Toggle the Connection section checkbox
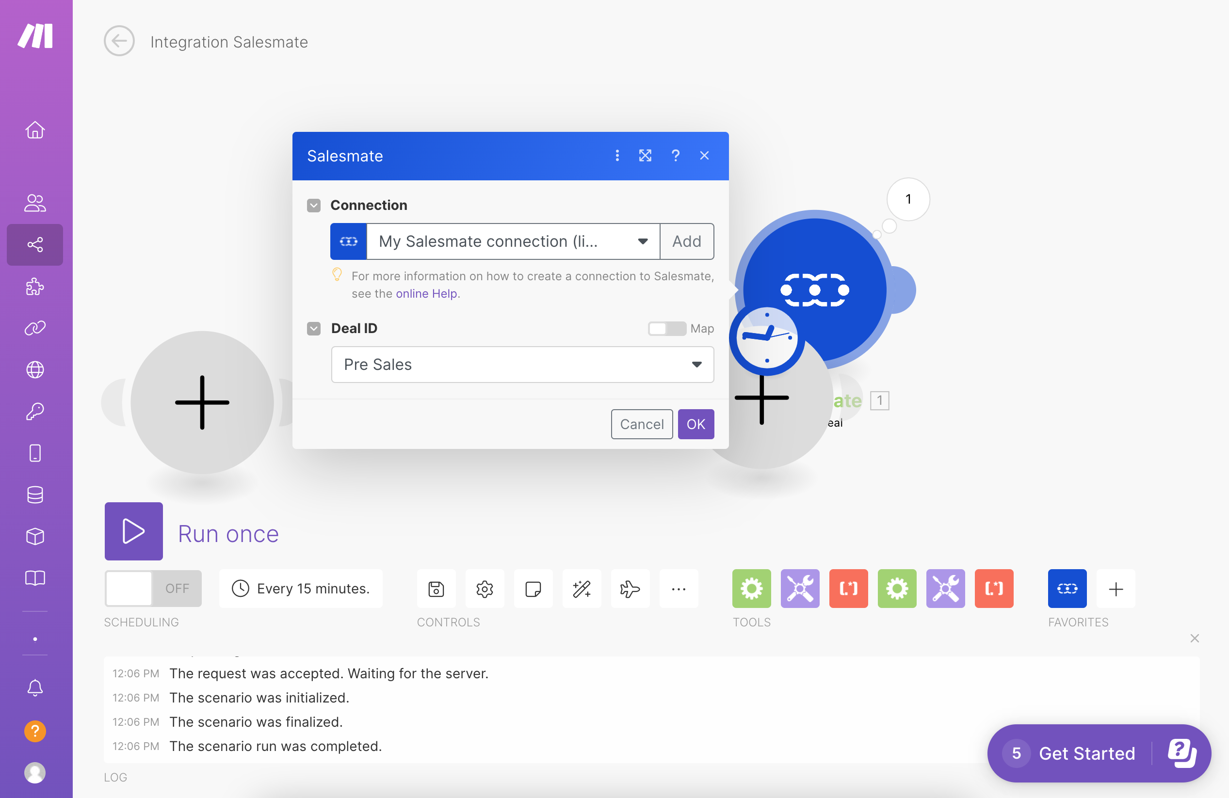The width and height of the screenshot is (1229, 798). [x=314, y=206]
